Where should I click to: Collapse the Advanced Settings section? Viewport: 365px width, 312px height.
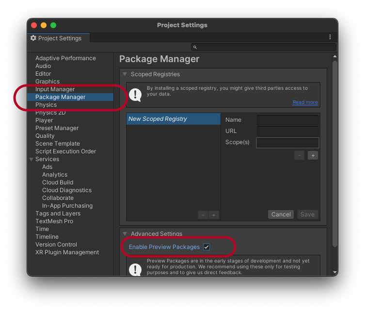pyautogui.click(x=125, y=234)
